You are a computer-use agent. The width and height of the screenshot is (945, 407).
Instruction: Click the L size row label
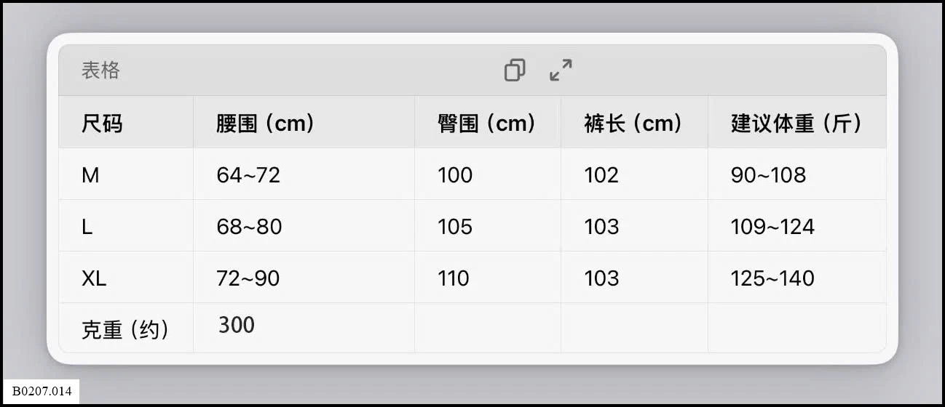[87, 227]
